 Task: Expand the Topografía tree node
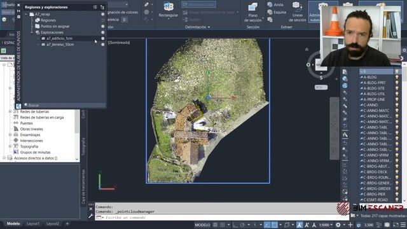(10, 146)
